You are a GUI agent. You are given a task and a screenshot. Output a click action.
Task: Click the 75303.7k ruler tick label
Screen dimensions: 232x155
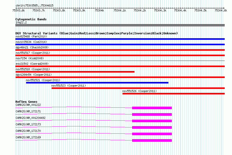(39, 10)
